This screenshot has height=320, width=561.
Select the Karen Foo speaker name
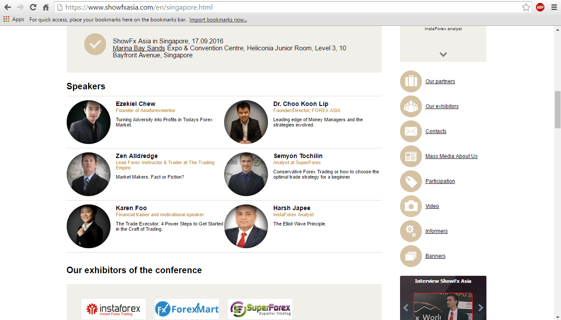(x=131, y=208)
